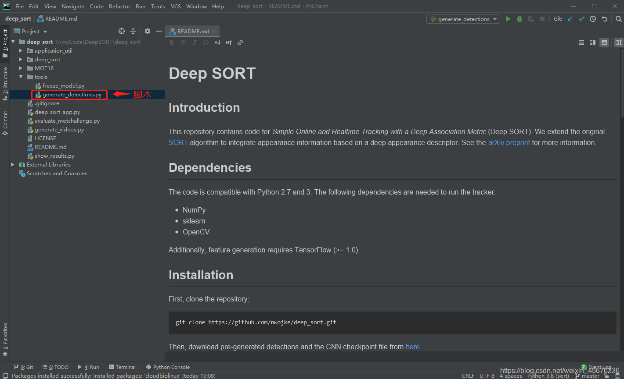Locate opened file in Project tree (crosshair)
Image resolution: width=624 pixels, height=379 pixels.
point(122,31)
